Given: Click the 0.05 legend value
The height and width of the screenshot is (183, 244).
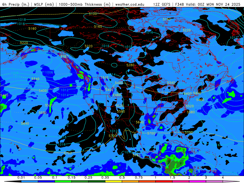Looking at the screenshot, I should click(x=38, y=178).
